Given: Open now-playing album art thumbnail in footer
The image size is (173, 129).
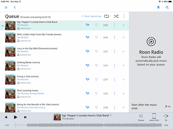Looking at the screenshot, I should pyautogui.click(x=57, y=117).
